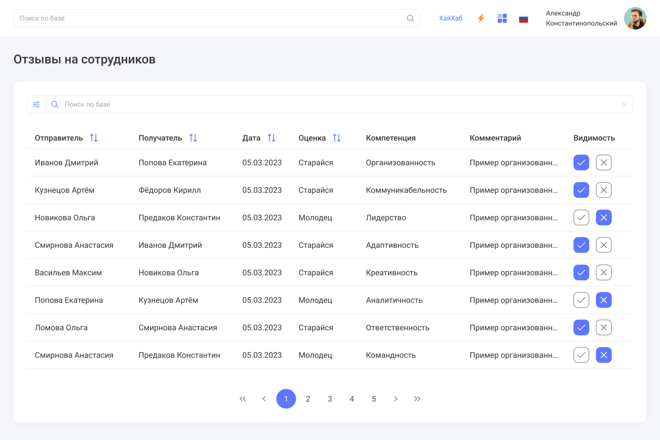The image size is (660, 440).
Task: Reject visibility for the Кузнецов Артём sender row
Action: 604,190
